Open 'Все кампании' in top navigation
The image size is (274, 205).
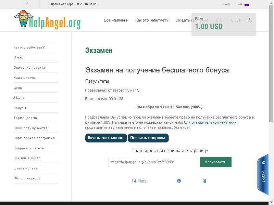click(116, 20)
